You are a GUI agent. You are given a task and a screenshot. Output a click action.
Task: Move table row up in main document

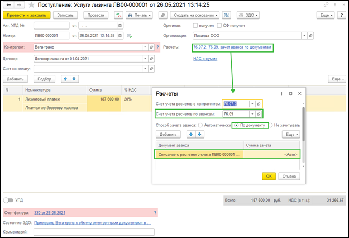point(65,79)
